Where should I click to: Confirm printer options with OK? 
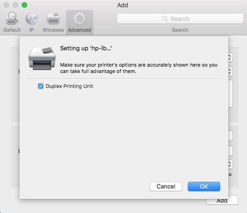[204, 187]
